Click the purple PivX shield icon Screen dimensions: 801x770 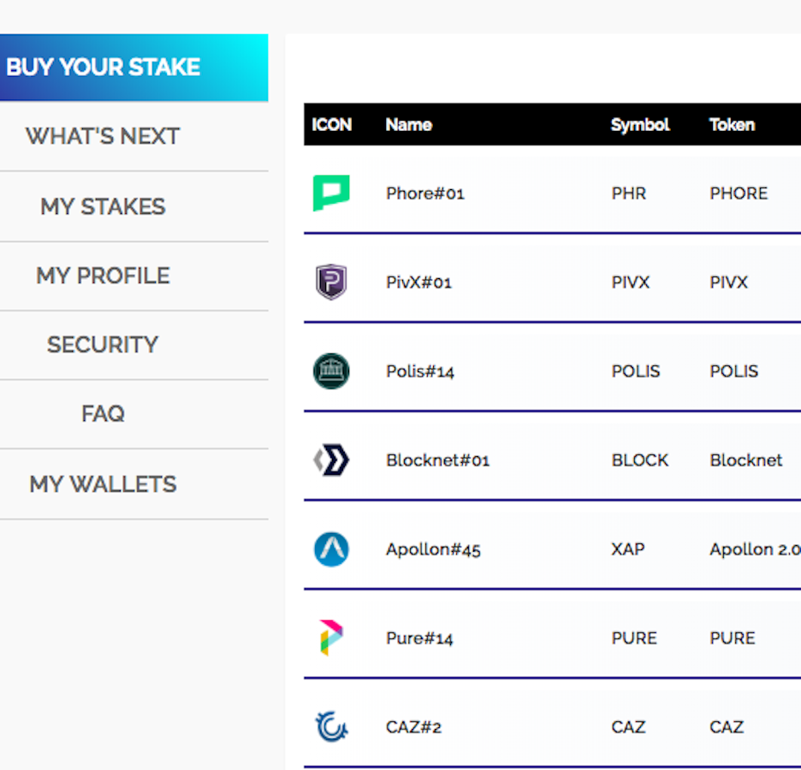[x=331, y=282]
